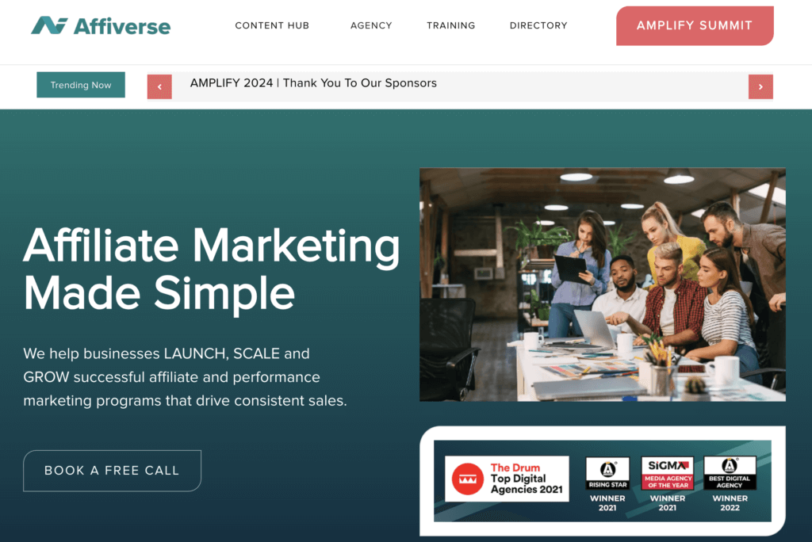
Task: Advance trending ticker with right arrow
Action: tap(760, 86)
